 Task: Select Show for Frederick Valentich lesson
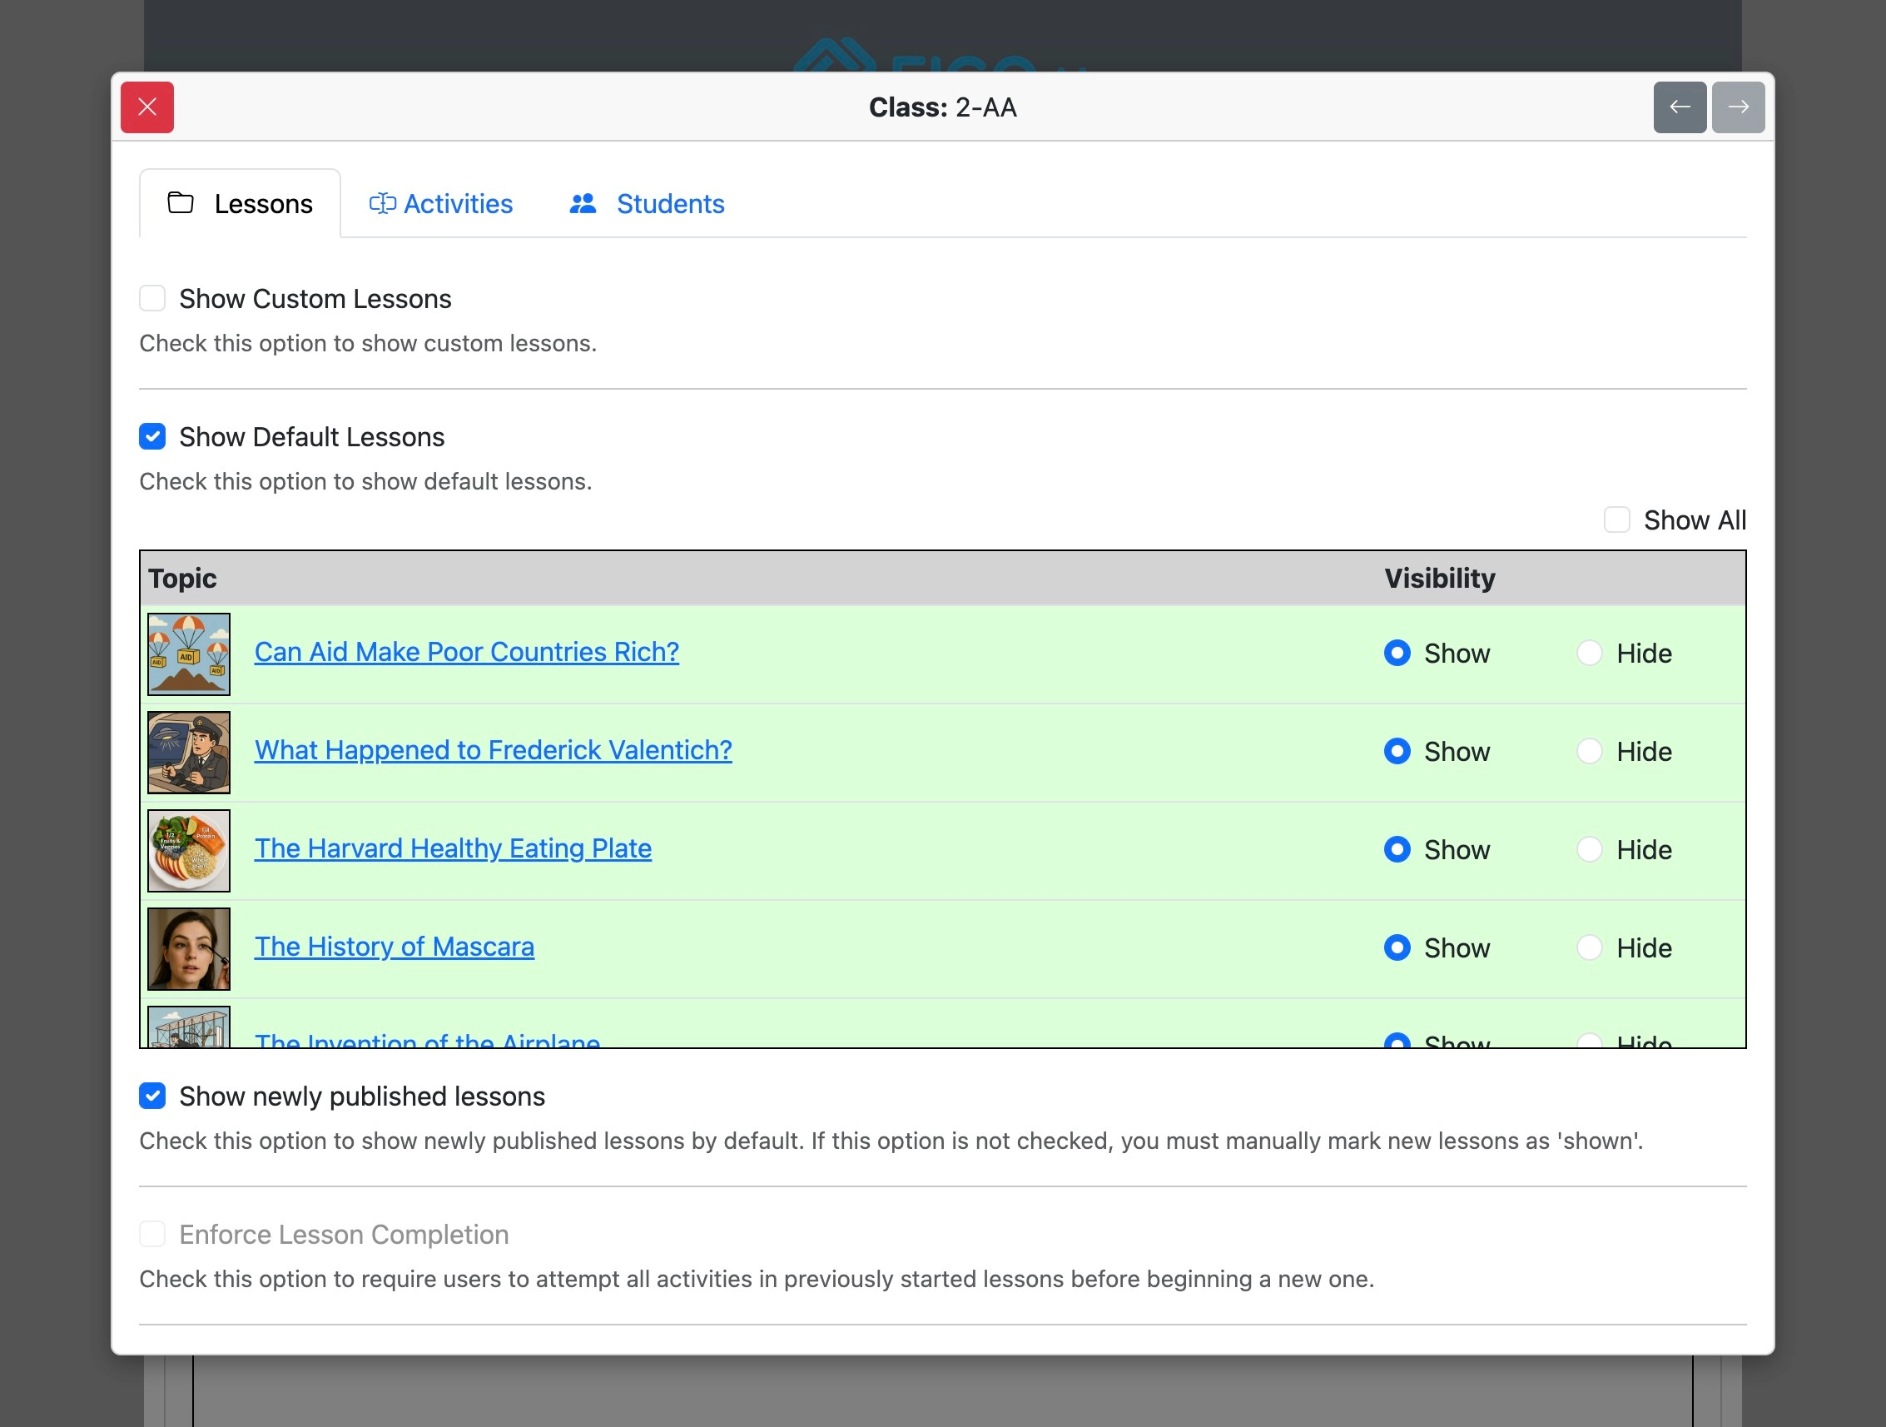1397,752
